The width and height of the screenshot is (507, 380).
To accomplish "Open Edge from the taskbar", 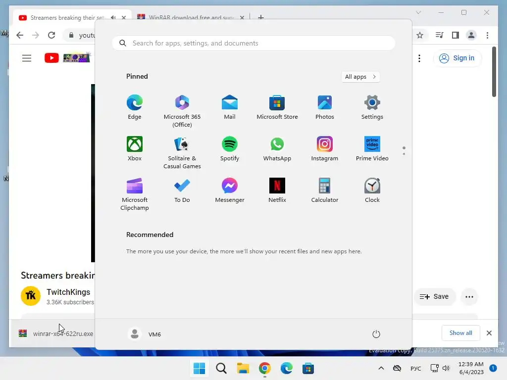I will [x=287, y=368].
